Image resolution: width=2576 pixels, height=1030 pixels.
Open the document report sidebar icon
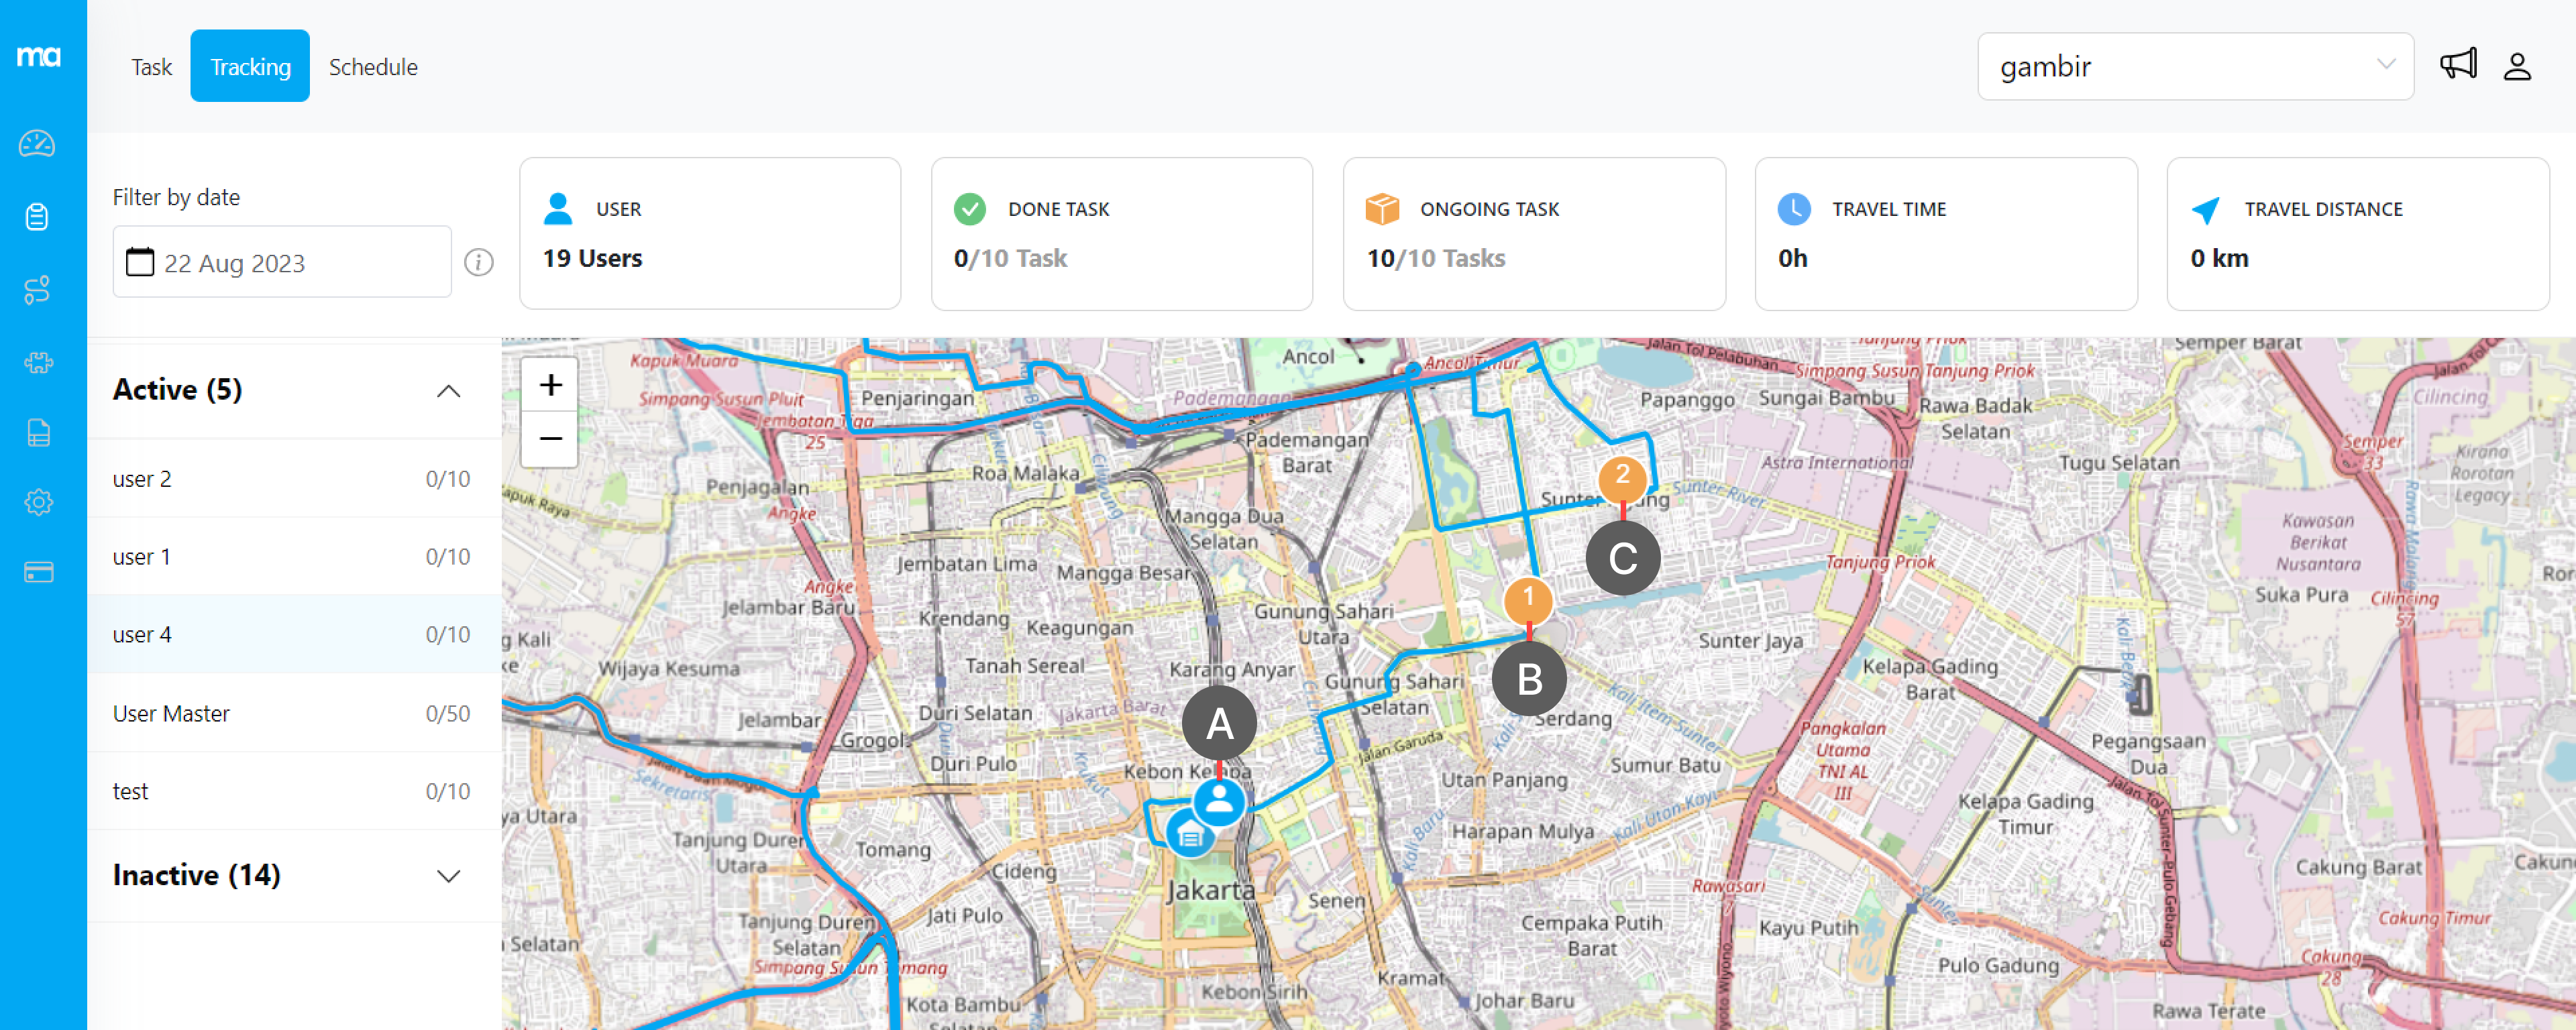[x=37, y=433]
